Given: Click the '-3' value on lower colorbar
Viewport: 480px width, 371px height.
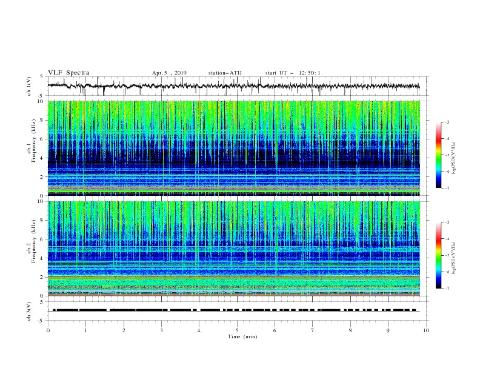Looking at the screenshot, I should point(447,222).
